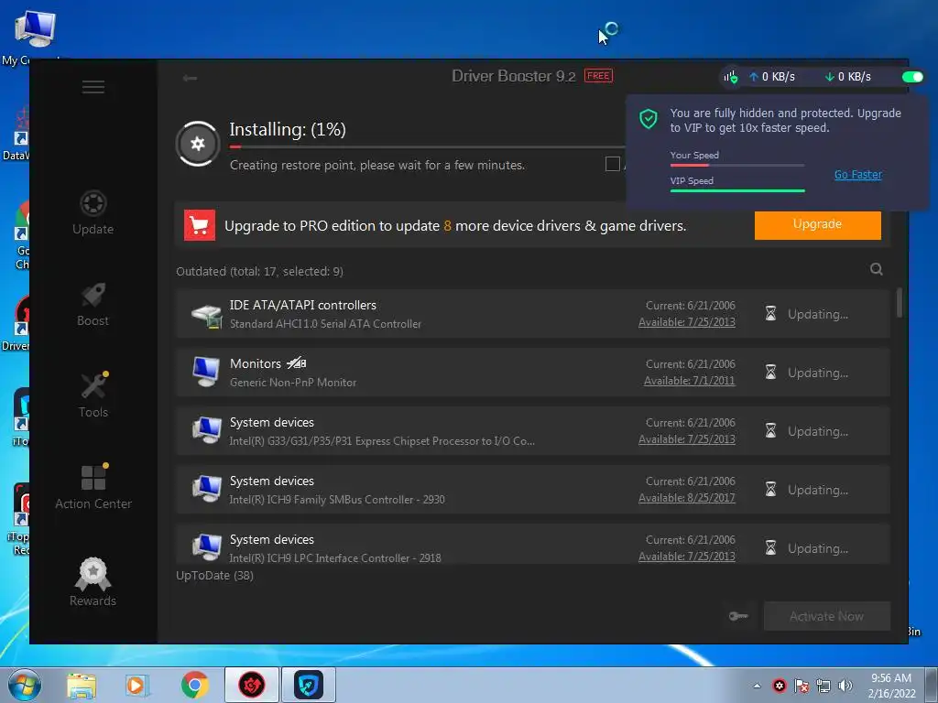Open the hamburger menu in Driver Booster
The height and width of the screenshot is (703, 938).
93,87
